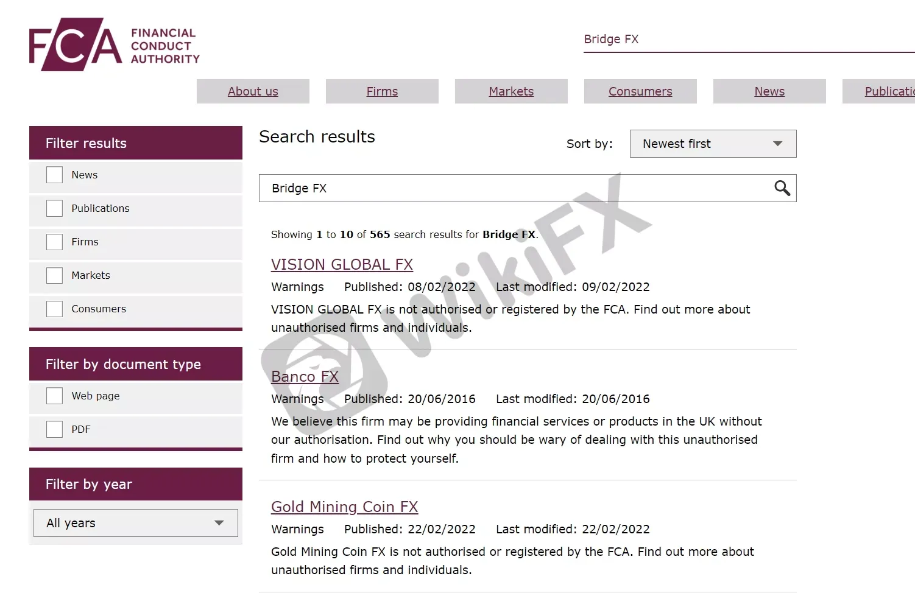Tick the Publications filter checkbox
915x593 pixels.
pyautogui.click(x=55, y=208)
